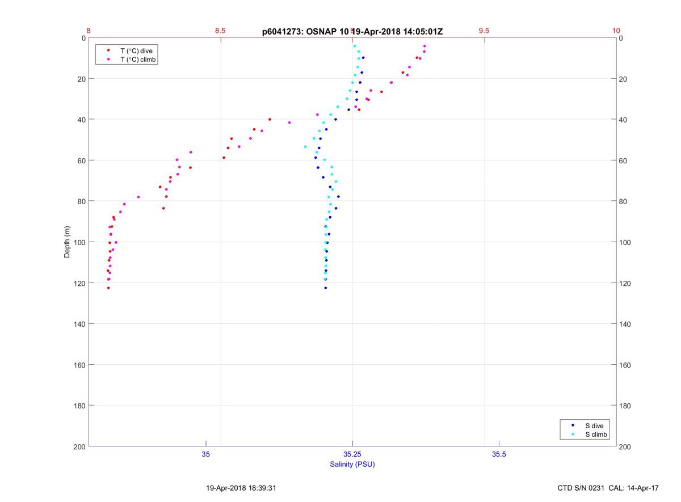The height and width of the screenshot is (502, 681).
Task: Click the cyan dot marker in the salinity legend
Action: tap(573, 434)
